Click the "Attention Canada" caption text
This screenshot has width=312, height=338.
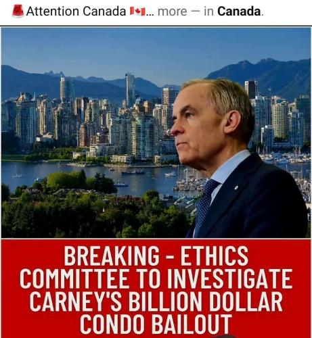pyautogui.click(x=76, y=11)
